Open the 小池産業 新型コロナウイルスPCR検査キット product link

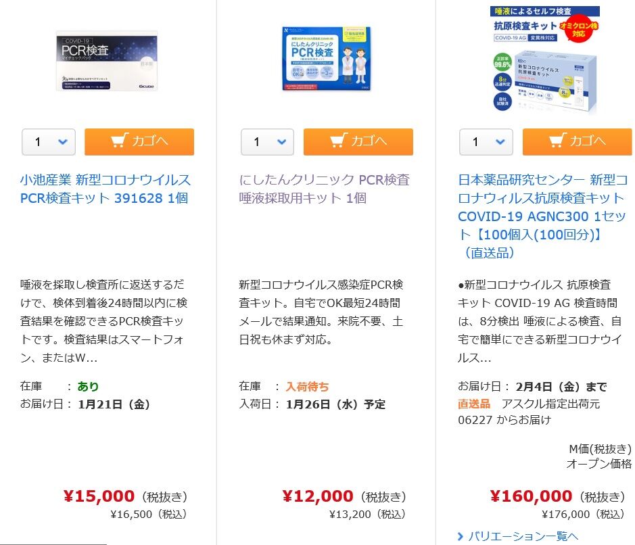coord(105,189)
